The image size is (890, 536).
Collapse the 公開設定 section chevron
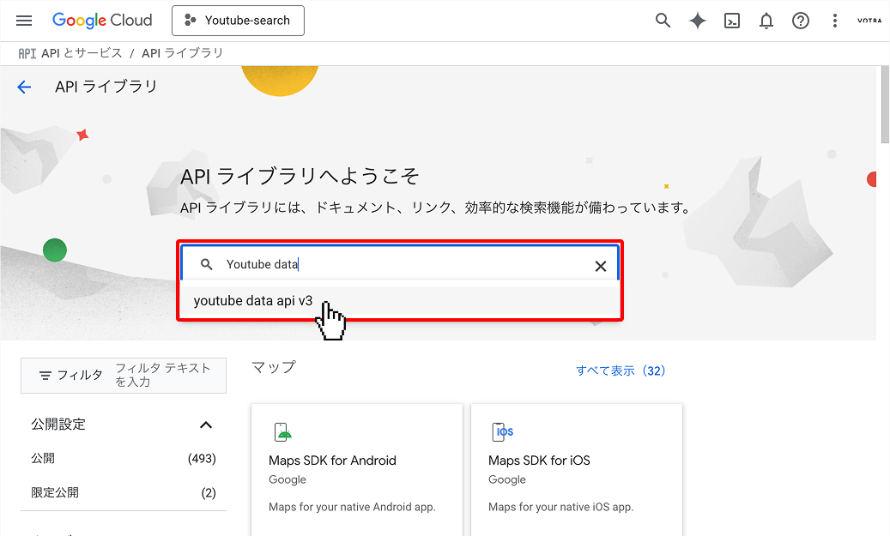[x=205, y=425]
